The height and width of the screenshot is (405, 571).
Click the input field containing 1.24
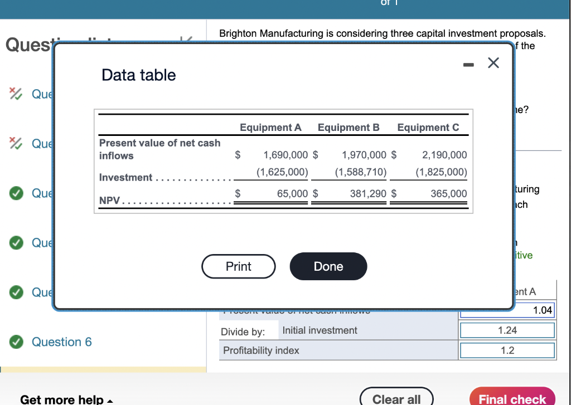click(507, 330)
